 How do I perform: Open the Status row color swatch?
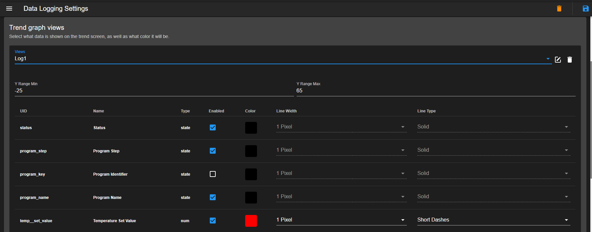pyautogui.click(x=251, y=128)
